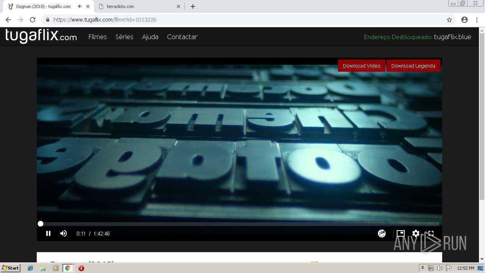Screen dimensions: 485x273
Task: Click the taskbar clock 12:52 PM
Action: click(466, 268)
